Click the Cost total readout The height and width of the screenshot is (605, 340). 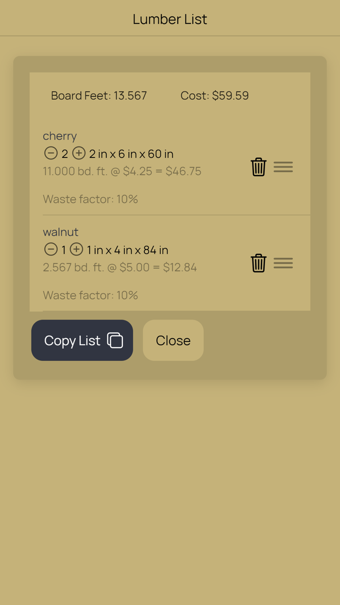[215, 95]
